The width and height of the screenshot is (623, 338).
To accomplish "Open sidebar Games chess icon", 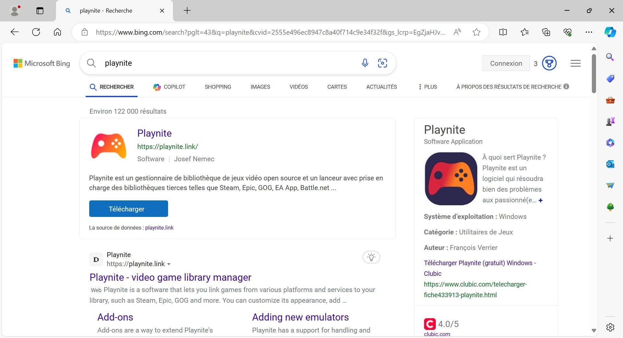I will tap(610, 121).
